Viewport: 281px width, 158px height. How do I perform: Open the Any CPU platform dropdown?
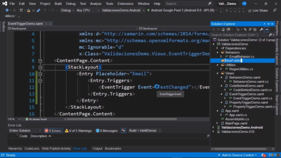tap(88, 11)
